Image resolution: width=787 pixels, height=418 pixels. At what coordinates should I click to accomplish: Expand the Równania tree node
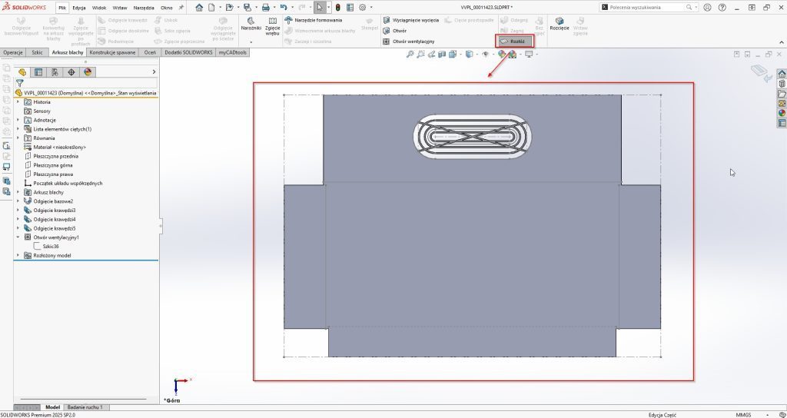(x=18, y=138)
